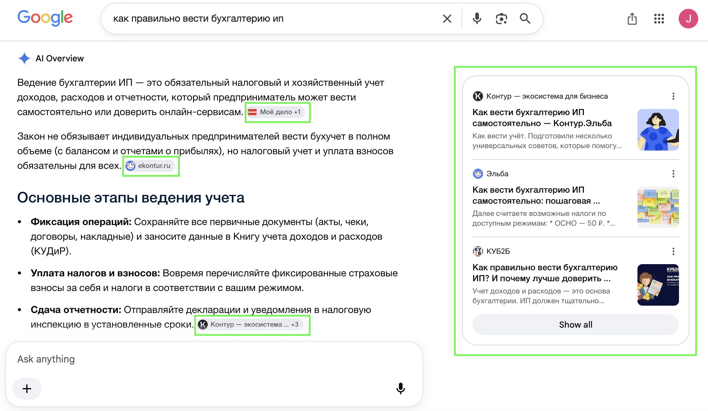The image size is (708, 411).
Task: Click the КУБ2Б dark thumbnail
Action: pyautogui.click(x=658, y=285)
